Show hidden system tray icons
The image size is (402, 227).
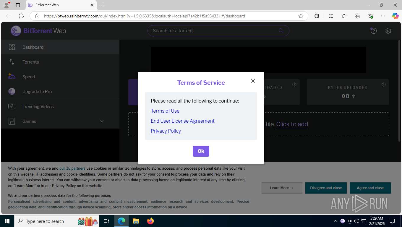pyautogui.click(x=335, y=221)
